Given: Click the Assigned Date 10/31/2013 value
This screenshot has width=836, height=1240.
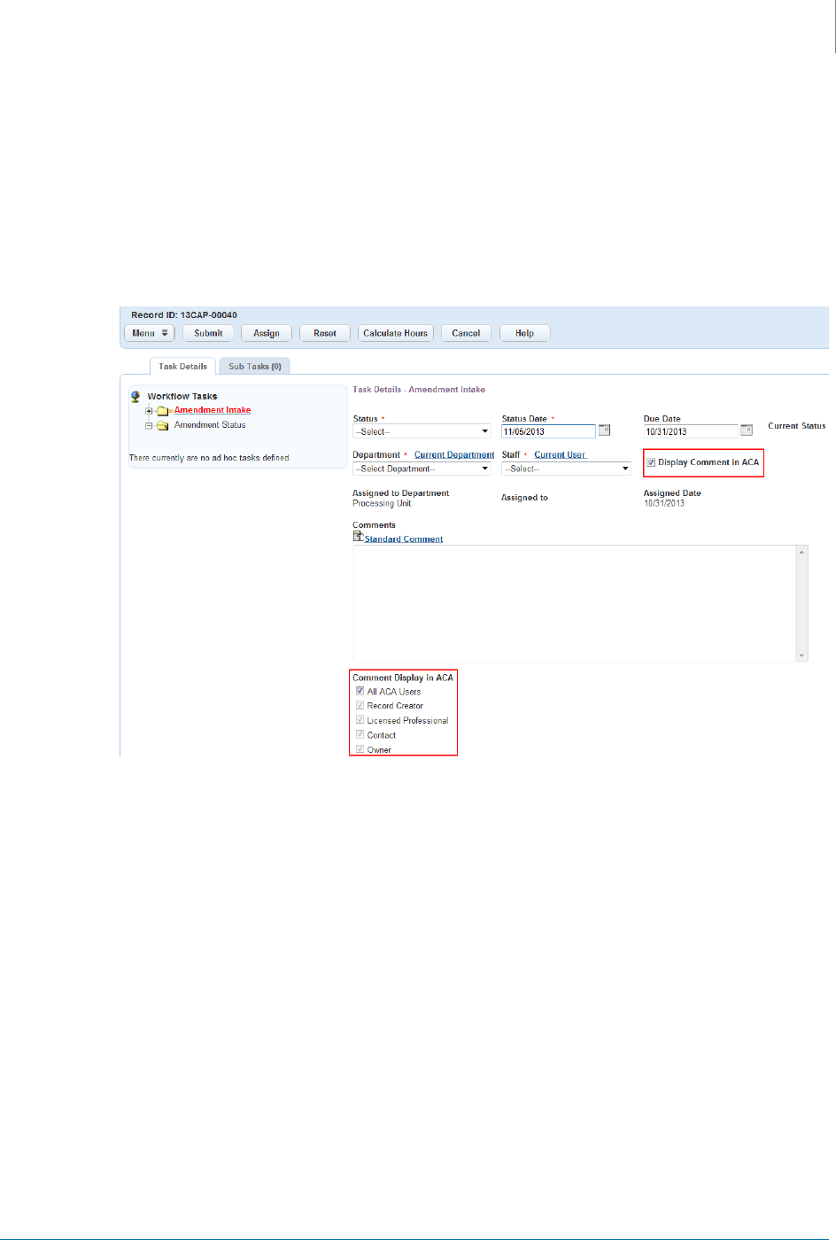Looking at the screenshot, I should click(664, 504).
